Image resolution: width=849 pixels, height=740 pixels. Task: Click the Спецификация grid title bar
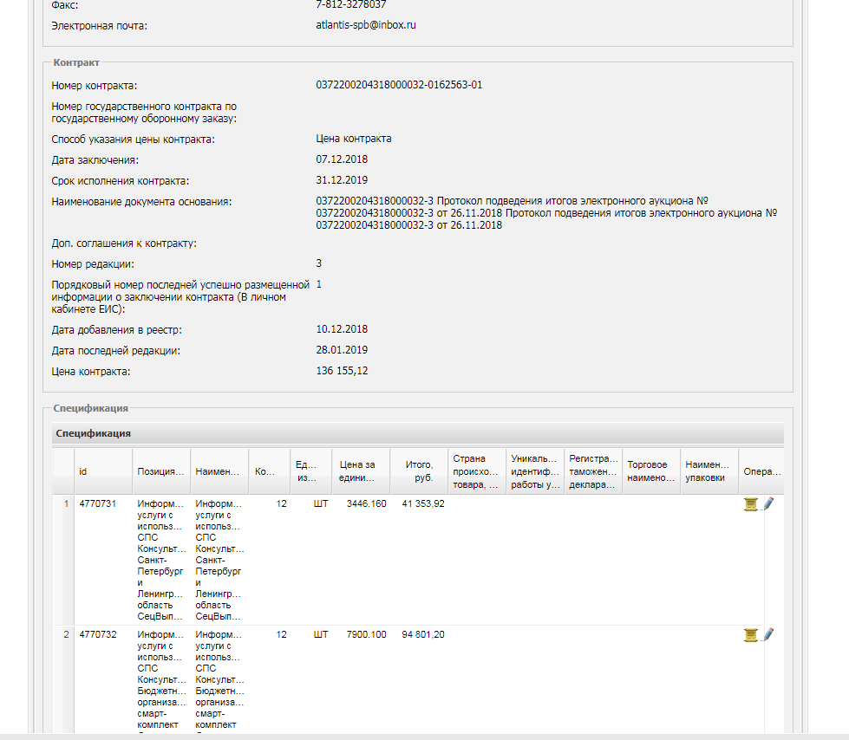417,433
